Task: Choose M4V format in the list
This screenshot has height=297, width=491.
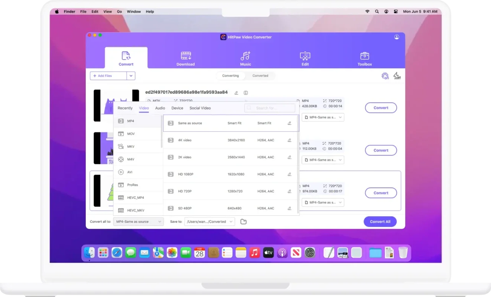Action: click(x=137, y=159)
